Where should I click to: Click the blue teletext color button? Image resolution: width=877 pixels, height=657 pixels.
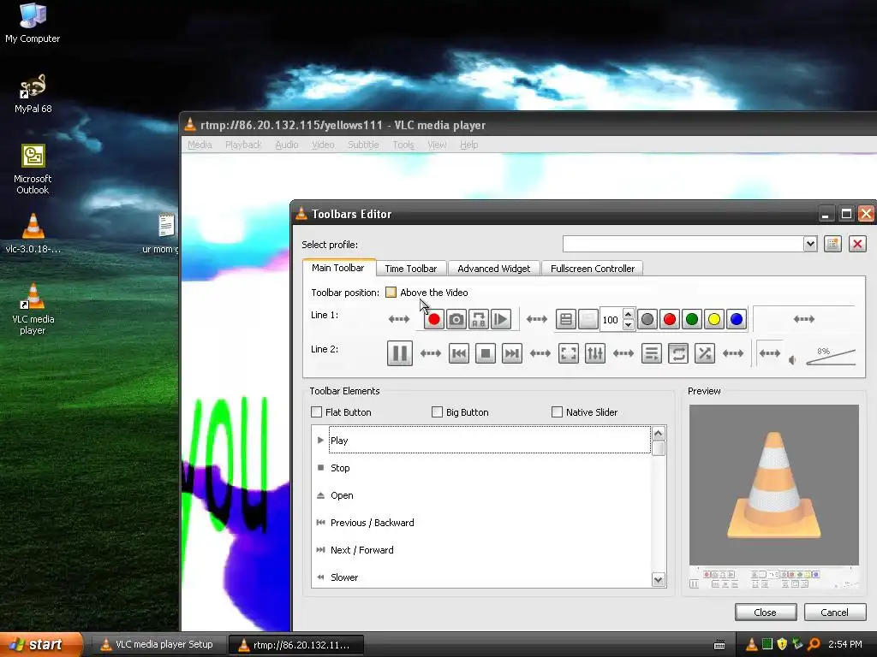[x=737, y=319]
